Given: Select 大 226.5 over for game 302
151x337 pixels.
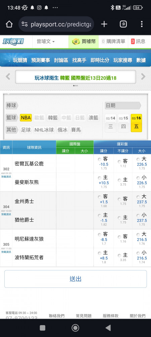Looking at the screenshot, I should (138, 160).
